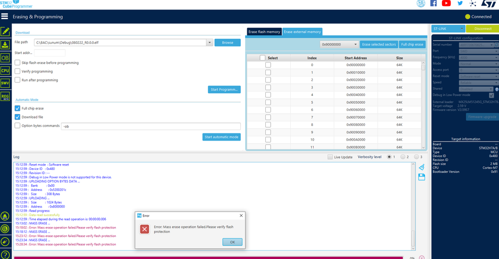Expand the File path dropdown arrow

click(x=209, y=42)
